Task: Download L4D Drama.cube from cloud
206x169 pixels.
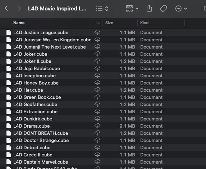Action: point(97,126)
